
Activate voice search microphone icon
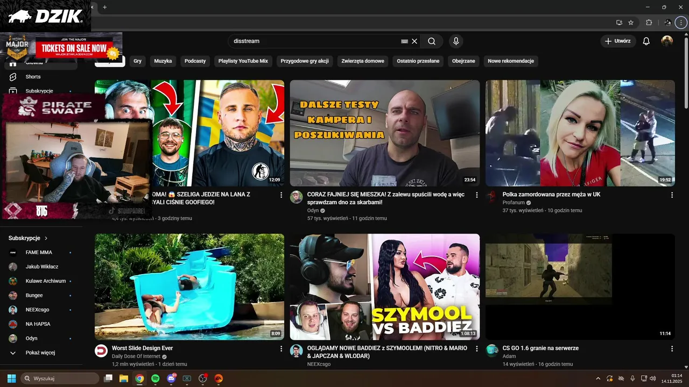[x=456, y=41]
